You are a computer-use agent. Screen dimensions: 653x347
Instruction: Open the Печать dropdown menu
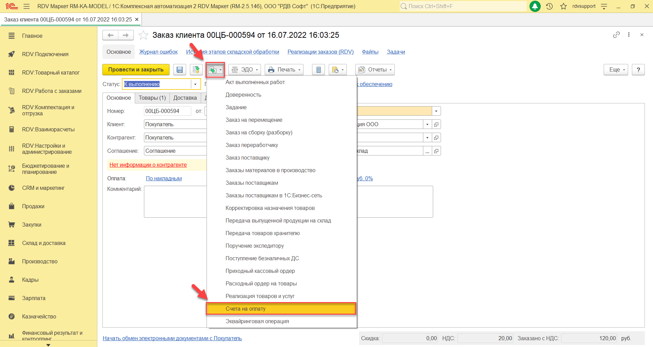click(x=285, y=70)
